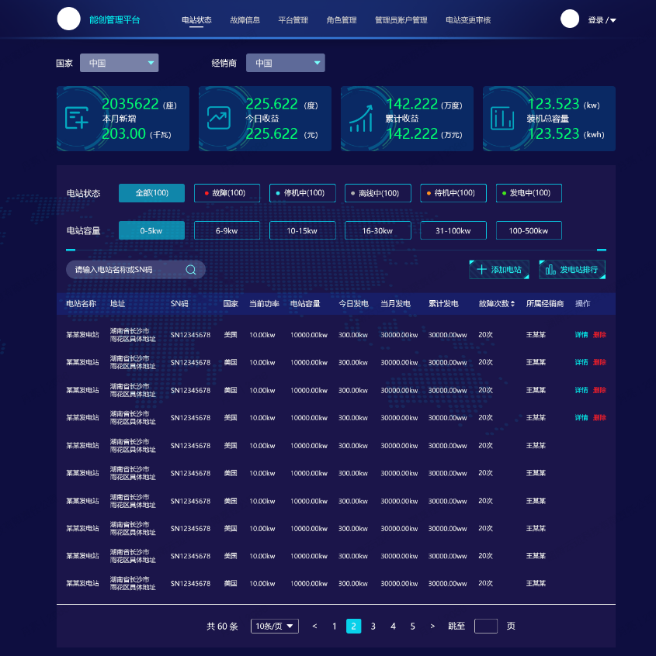Click the search magnifier icon
This screenshot has width=656, height=656.
[x=191, y=270]
